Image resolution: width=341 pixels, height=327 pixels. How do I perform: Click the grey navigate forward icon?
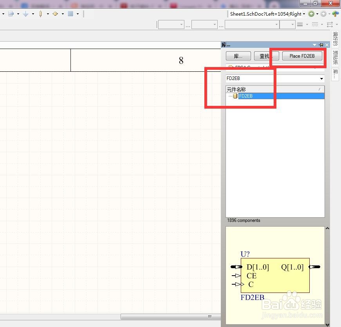[323, 14]
